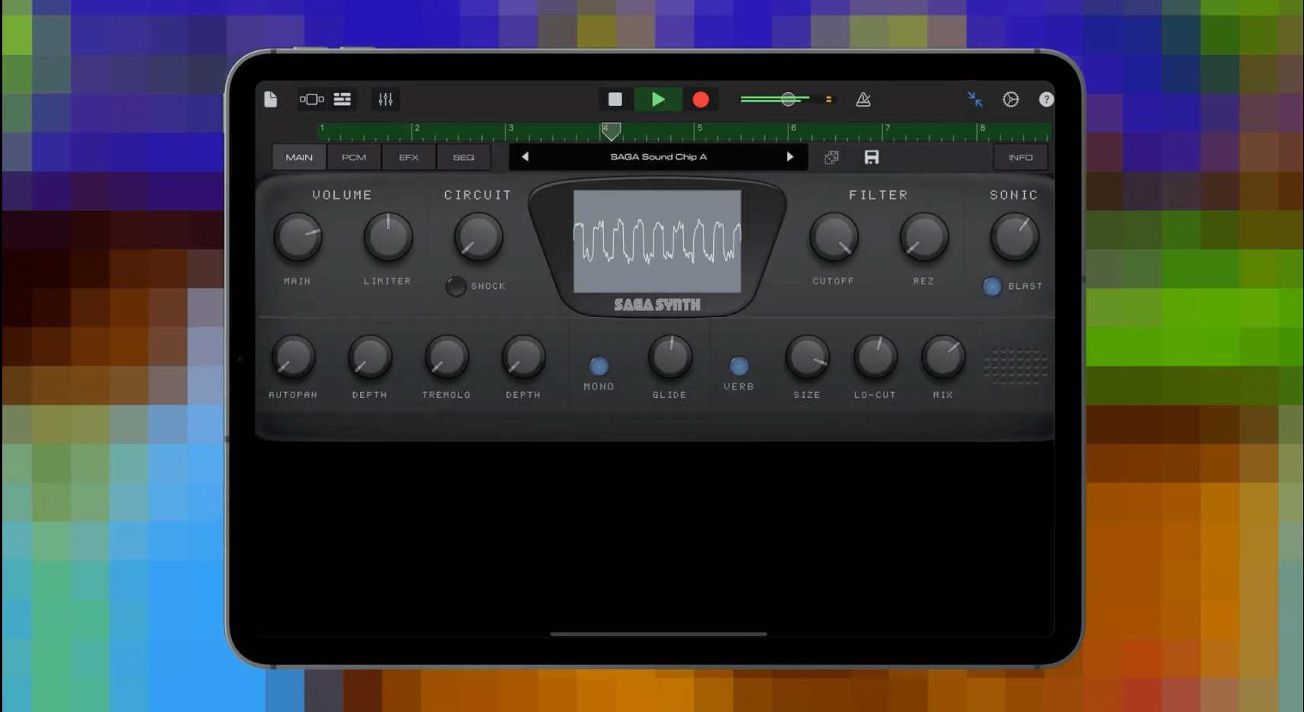
Task: Click the reverb MIX knob
Action: coord(943,357)
